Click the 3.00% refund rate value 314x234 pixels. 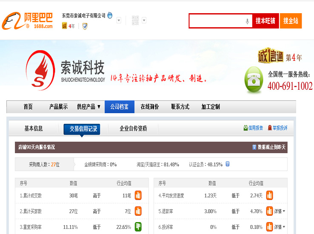click(210, 211)
